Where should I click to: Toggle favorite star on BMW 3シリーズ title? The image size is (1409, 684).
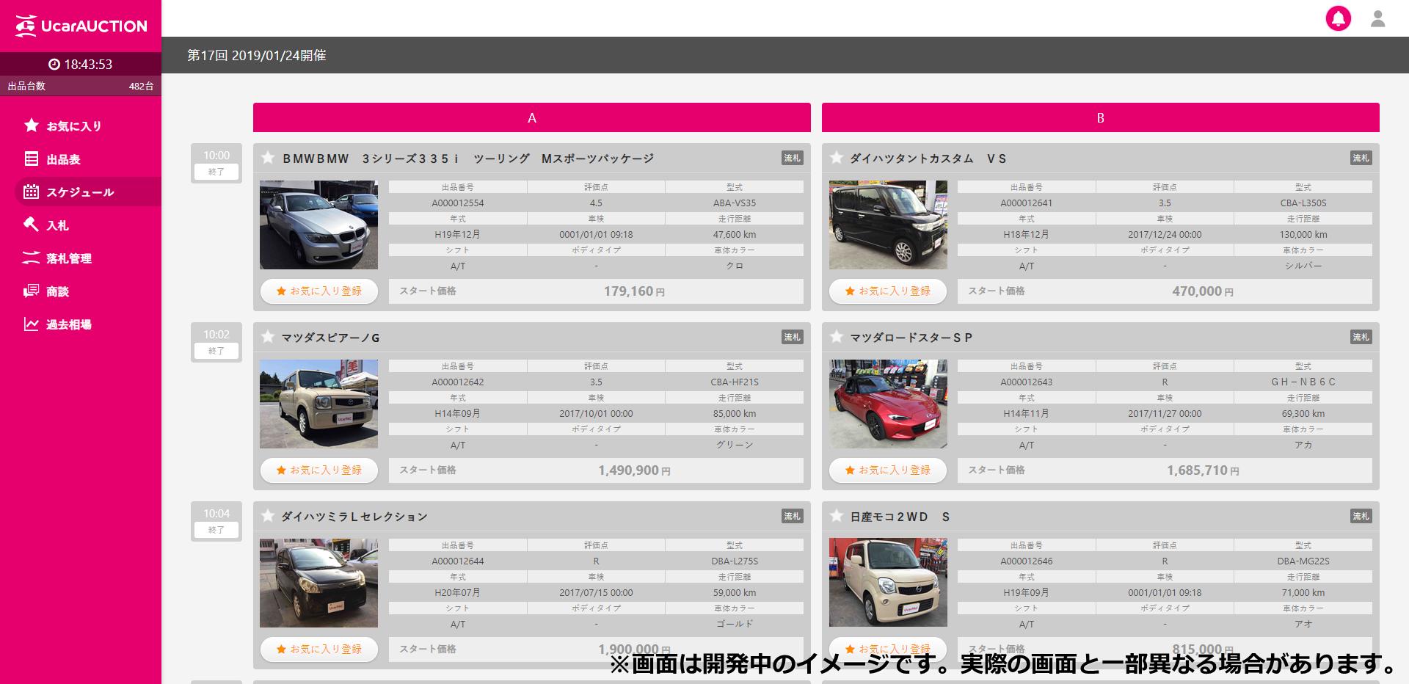point(268,158)
